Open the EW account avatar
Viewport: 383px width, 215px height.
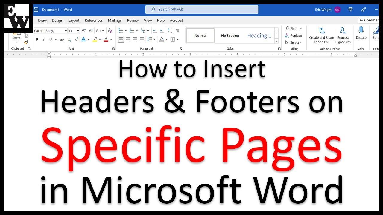(x=338, y=10)
